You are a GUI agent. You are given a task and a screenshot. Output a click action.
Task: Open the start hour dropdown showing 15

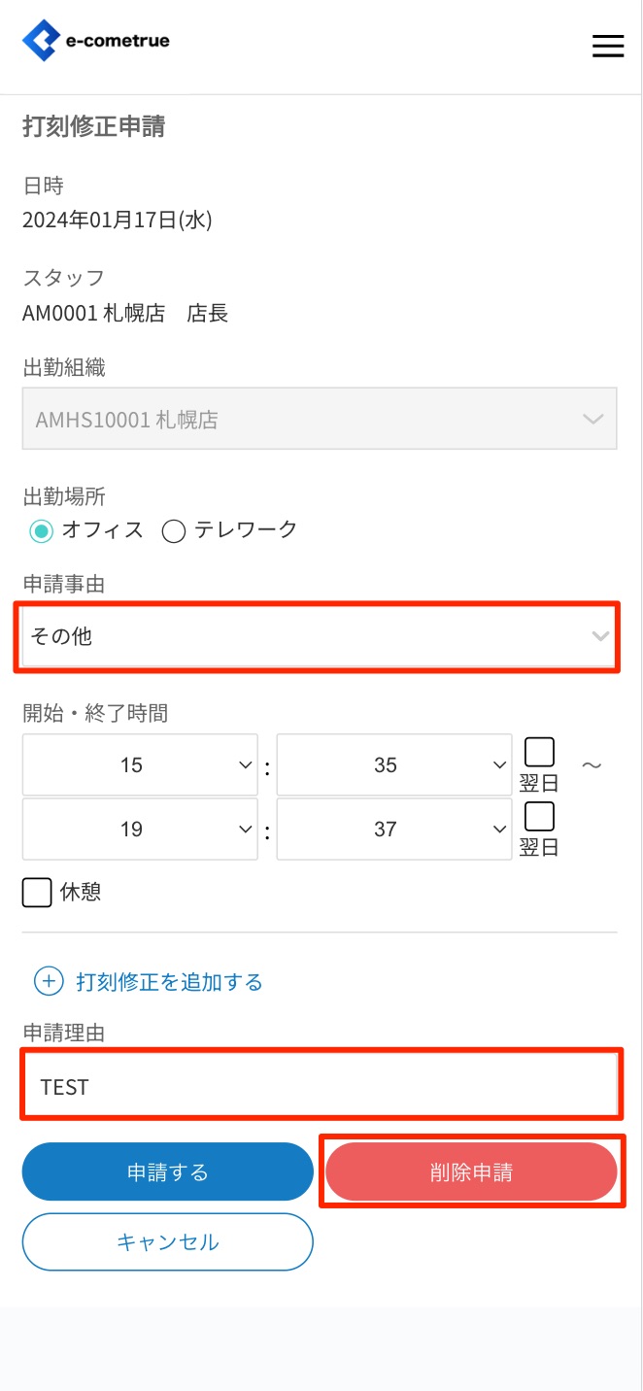point(140,765)
